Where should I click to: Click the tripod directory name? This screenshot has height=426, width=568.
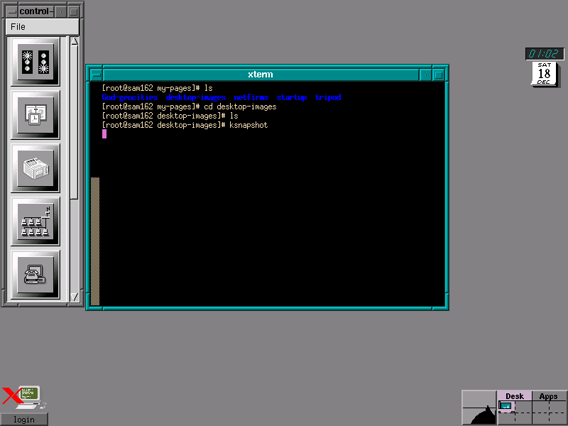328,97
